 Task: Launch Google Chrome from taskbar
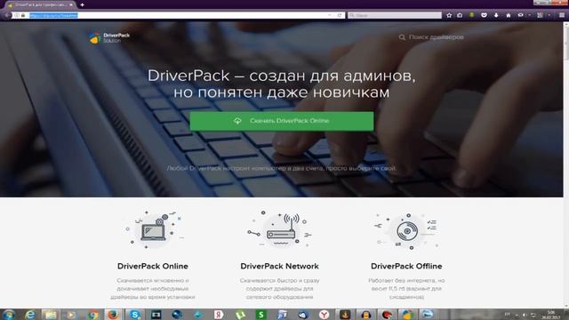pyautogui.click(x=92, y=315)
